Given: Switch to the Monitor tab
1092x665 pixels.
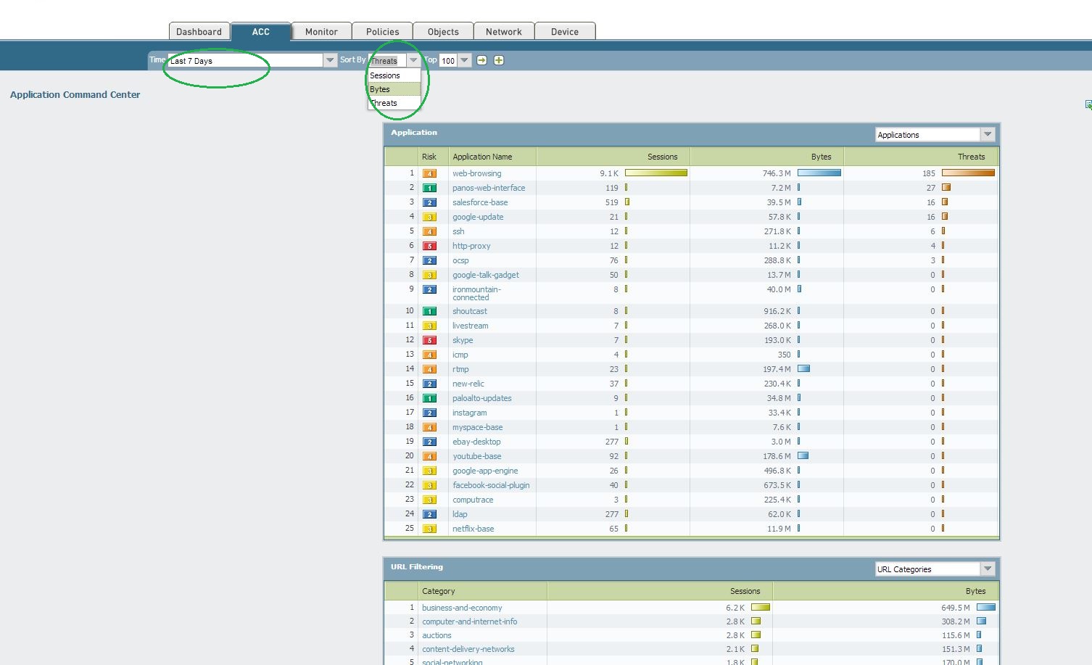Looking at the screenshot, I should coord(321,32).
